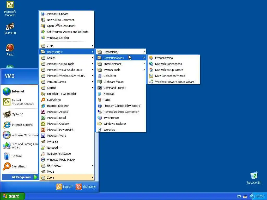
Task: Click the Network Connections icon
Action: point(151,64)
